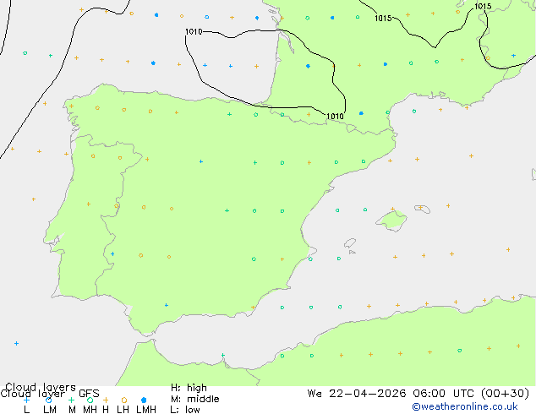Click the 'GFS' model label
Image resolution: width=536 pixels, height=414 pixels.
89,394
